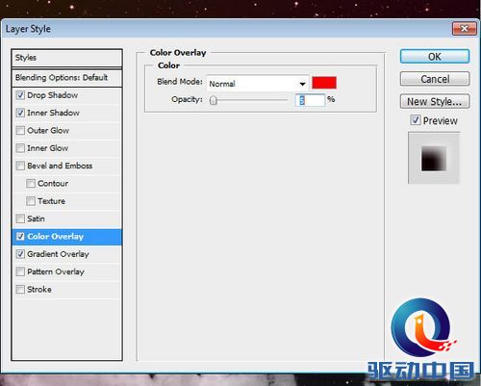Uncheck the Gradient Overlay checkbox
The height and width of the screenshot is (386, 481).
[x=20, y=254]
